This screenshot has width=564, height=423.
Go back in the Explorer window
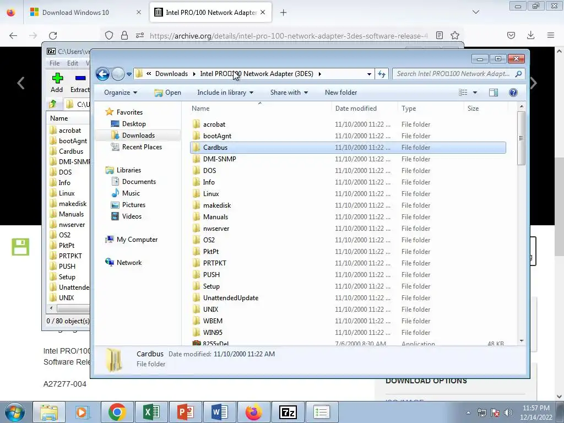tap(102, 74)
